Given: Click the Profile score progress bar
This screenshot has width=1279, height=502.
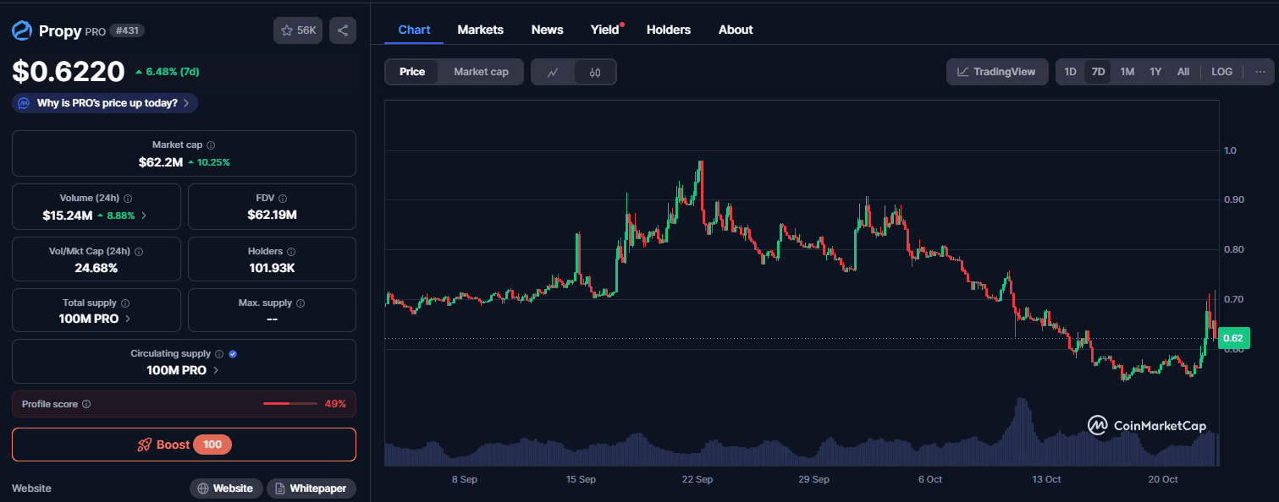Looking at the screenshot, I should pyautogui.click(x=290, y=404).
